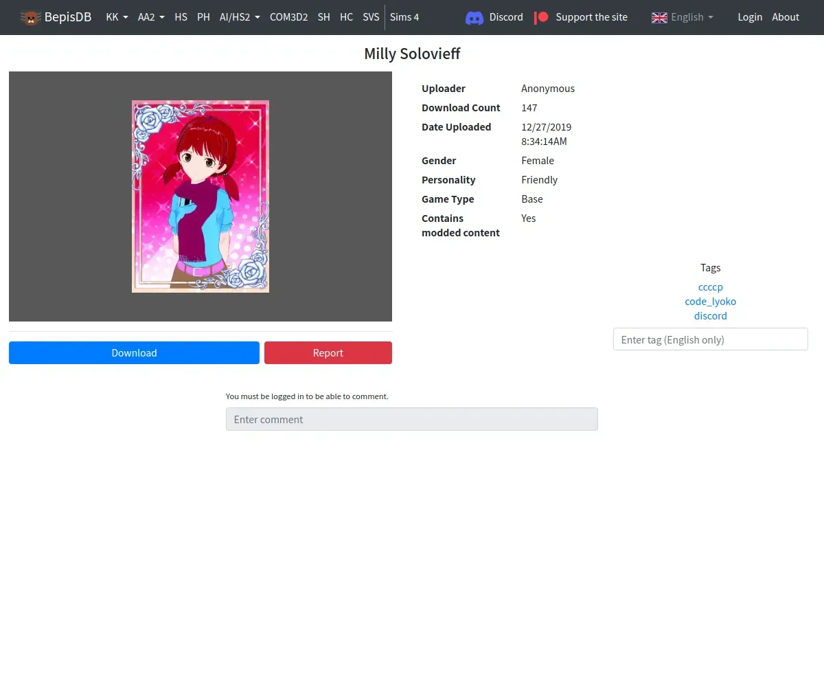The image size is (824, 687).
Task: Click the Enter comment field
Action: tap(412, 419)
